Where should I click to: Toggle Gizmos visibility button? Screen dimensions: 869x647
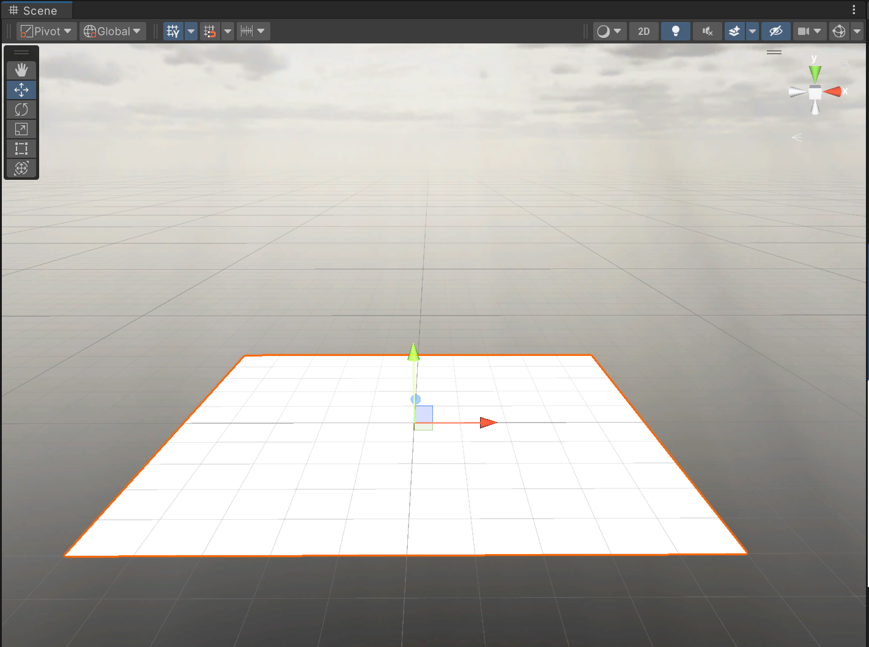(839, 31)
